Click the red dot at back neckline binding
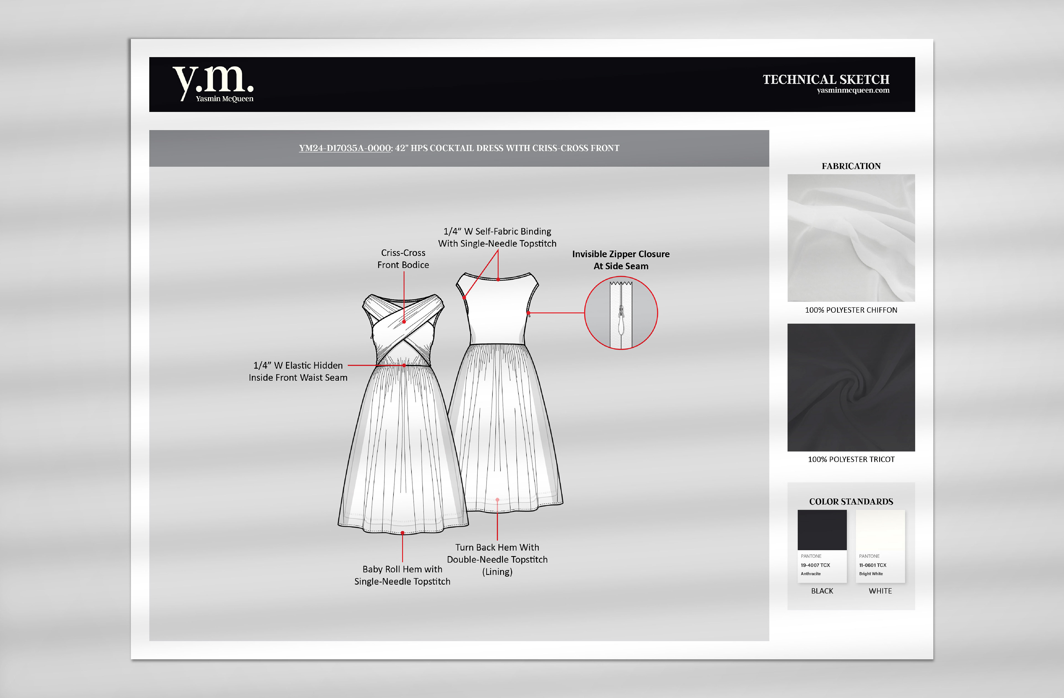1064x698 pixels. point(498,279)
